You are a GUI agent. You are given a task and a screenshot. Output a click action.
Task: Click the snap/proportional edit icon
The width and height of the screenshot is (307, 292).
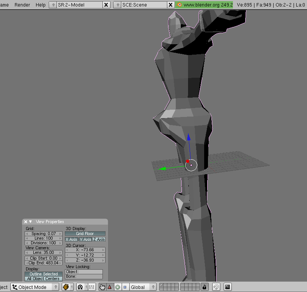click(215, 287)
